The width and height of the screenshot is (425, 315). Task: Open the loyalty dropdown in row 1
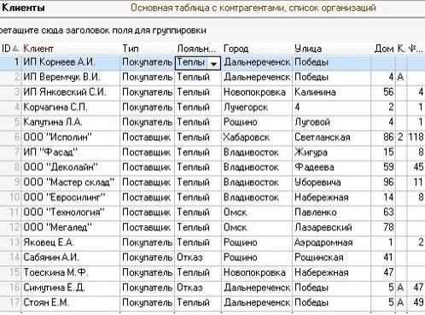tap(213, 64)
